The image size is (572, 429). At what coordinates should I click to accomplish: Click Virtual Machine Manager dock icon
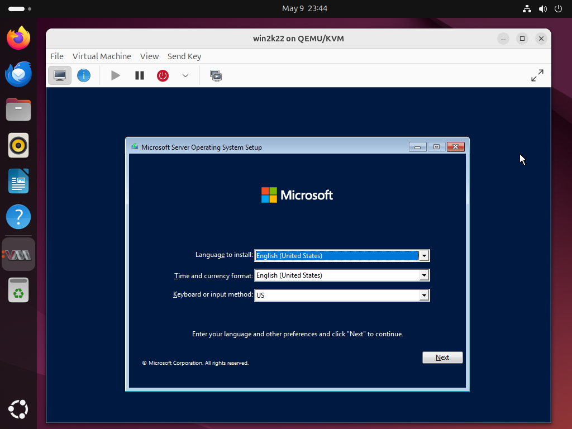18,255
